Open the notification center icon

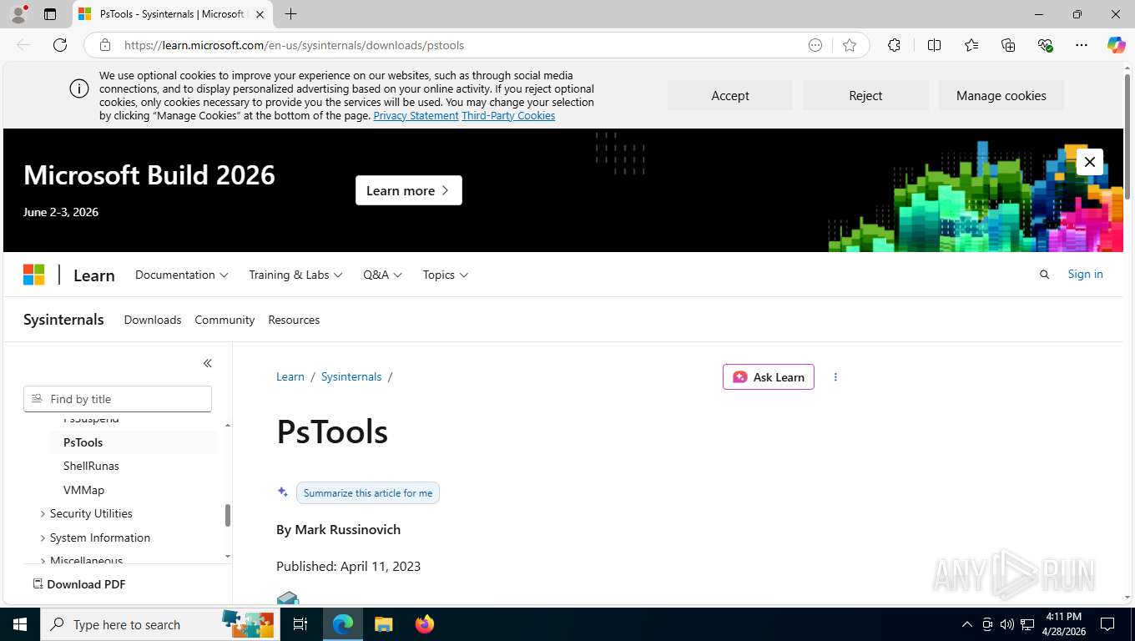tap(1107, 624)
